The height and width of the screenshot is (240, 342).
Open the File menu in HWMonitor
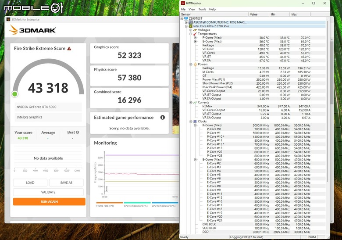pyautogui.click(x=183, y=9)
